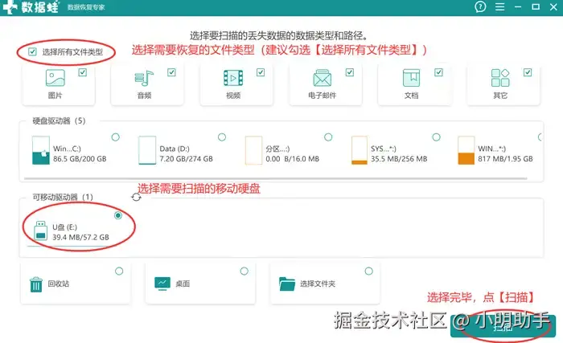Click the 图片 picture type icon
Screen dimensions: 563x343
pos(55,78)
